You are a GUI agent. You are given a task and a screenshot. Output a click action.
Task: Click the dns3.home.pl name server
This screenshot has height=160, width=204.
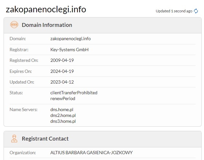[63, 121]
